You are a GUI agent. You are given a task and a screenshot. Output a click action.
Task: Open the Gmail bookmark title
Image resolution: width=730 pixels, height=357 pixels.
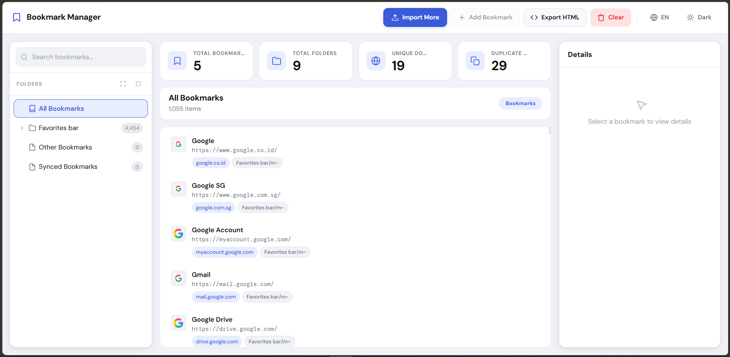click(201, 275)
